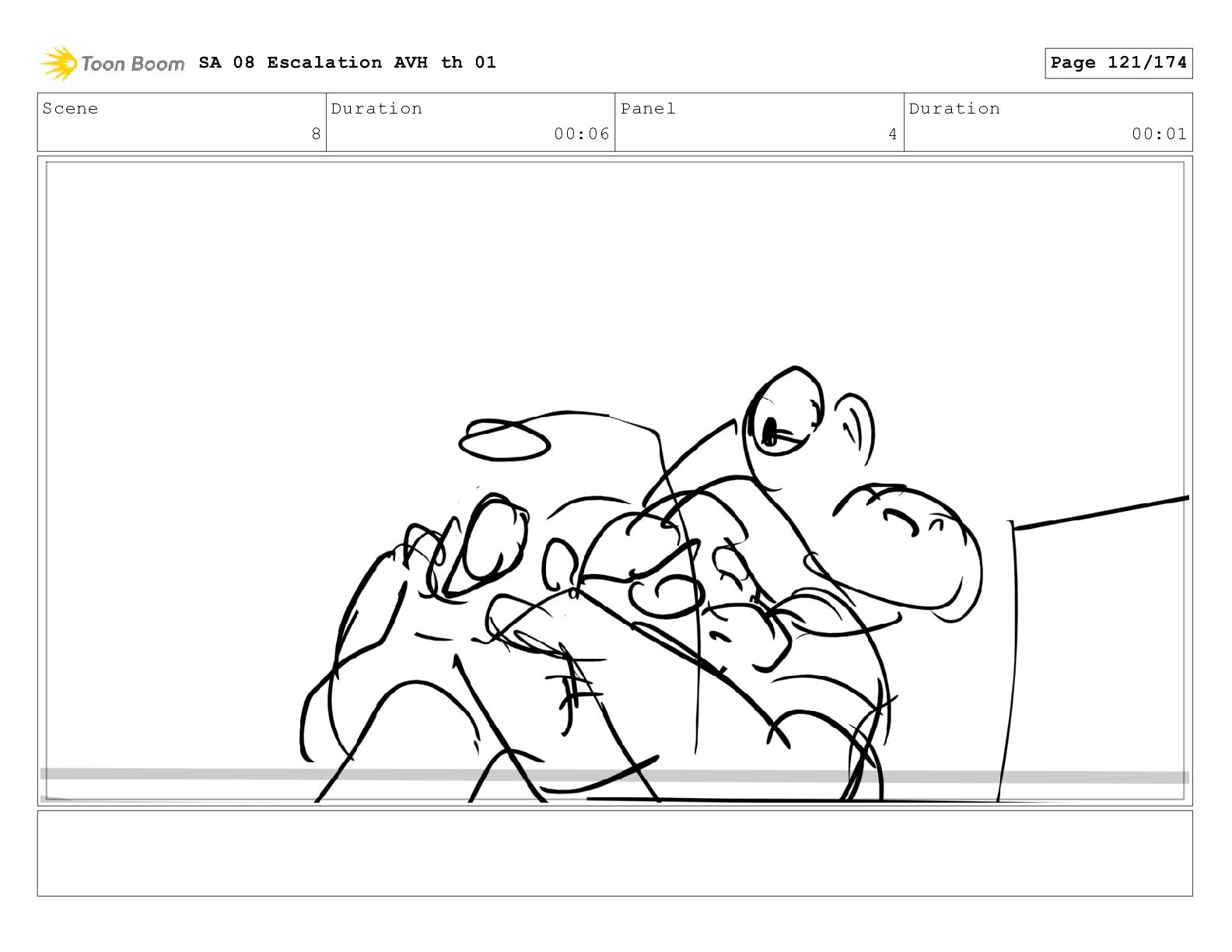Viewport: 1232px width, 952px height.
Task: Click the 'Page 121/174' page indicator
Action: tap(1118, 63)
